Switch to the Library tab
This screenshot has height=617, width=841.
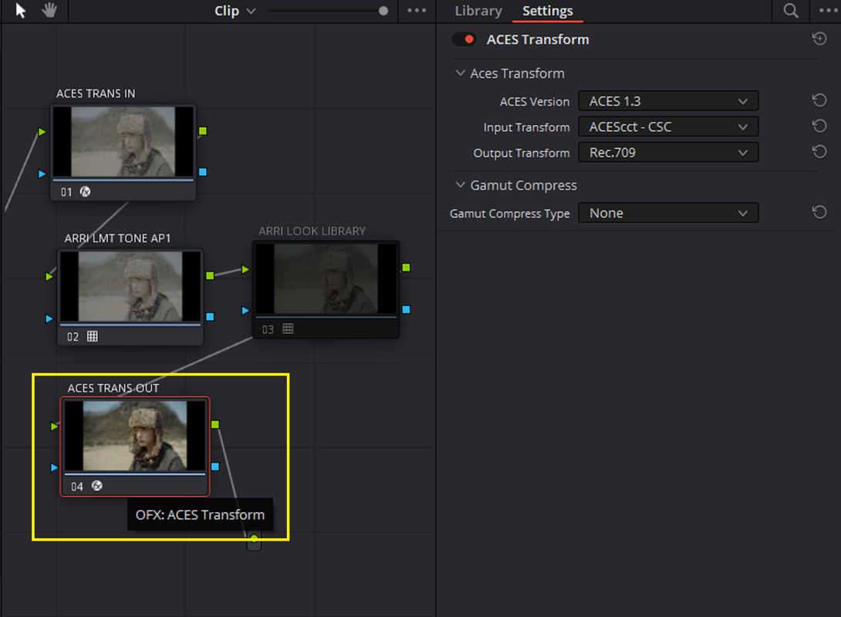coord(478,11)
